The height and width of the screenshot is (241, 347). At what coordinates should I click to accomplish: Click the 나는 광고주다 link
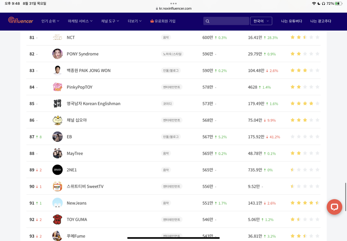tap(321, 21)
